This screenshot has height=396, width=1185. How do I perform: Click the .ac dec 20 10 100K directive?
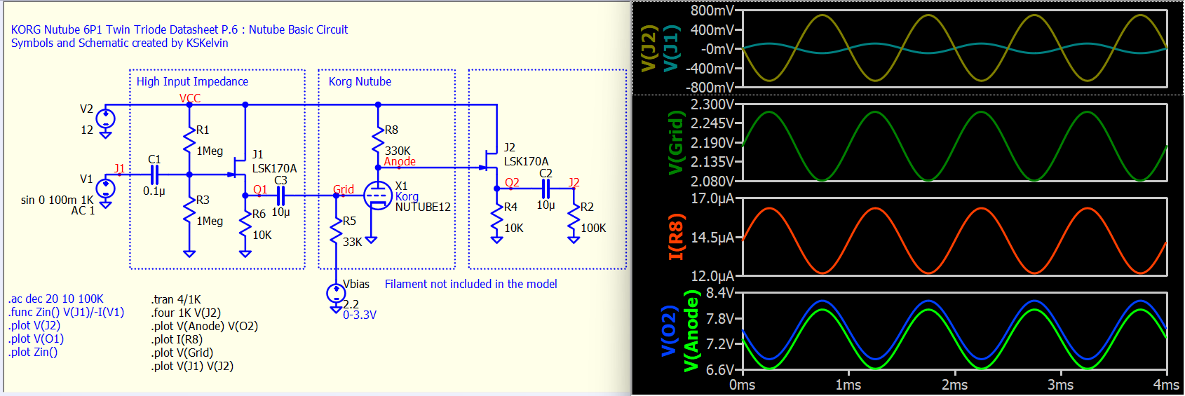(56, 299)
